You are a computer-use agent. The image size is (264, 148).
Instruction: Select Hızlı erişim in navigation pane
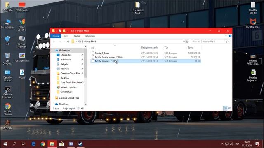click(64, 50)
